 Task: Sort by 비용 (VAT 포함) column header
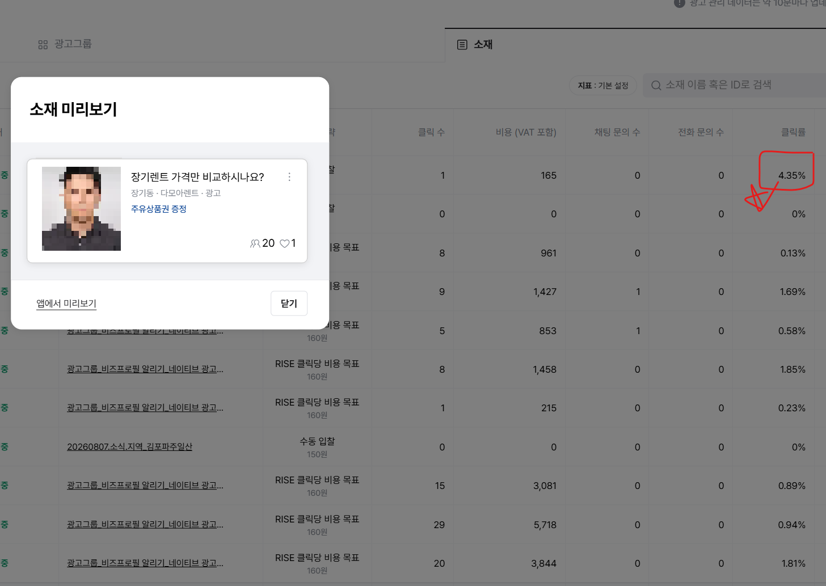526,132
